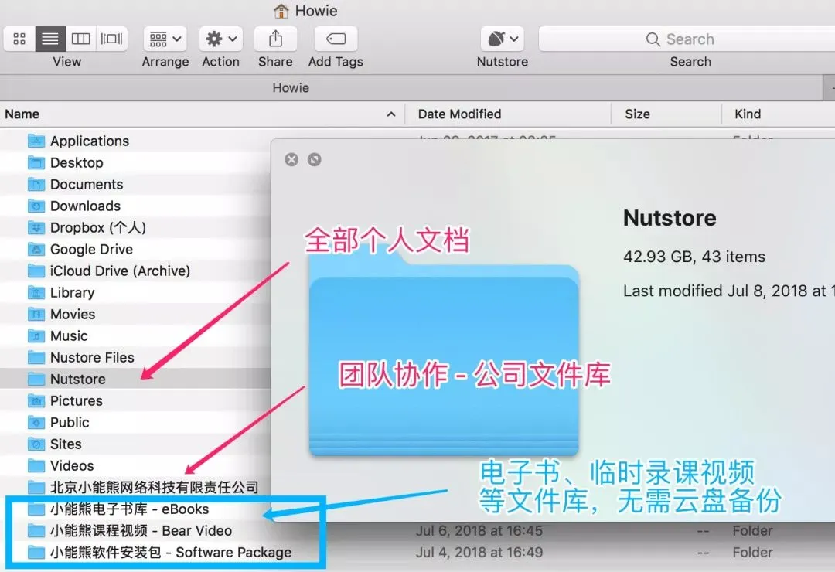This screenshot has height=572, width=835.
Task: Select the Videos folder icon
Action: click(x=36, y=465)
